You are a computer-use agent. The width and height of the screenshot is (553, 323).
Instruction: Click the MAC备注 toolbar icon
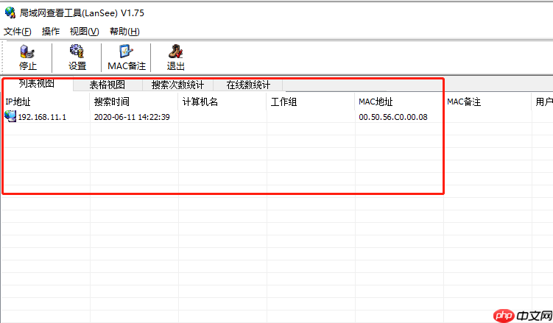(126, 52)
